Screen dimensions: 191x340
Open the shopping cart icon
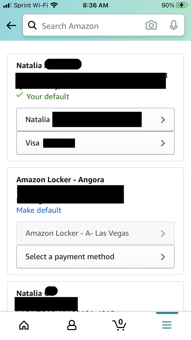(119, 325)
